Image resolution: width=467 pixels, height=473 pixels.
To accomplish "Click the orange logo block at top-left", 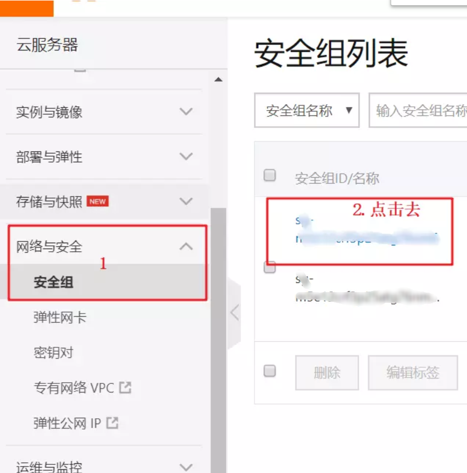I will pos(26,8).
